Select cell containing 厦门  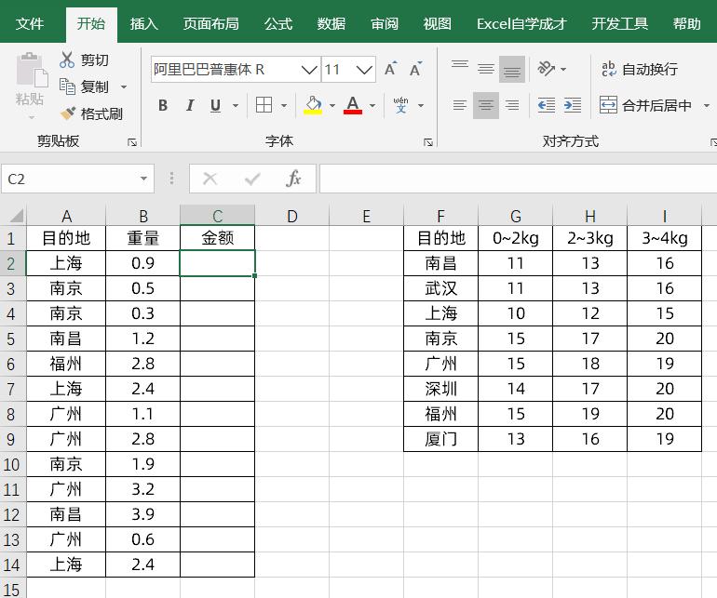pos(440,439)
